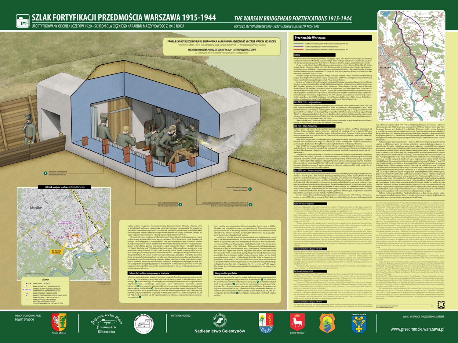This screenshot has width=458, height=343.
Task: Click the WARSZAWA label on the overview map
Action: tap(387, 67)
